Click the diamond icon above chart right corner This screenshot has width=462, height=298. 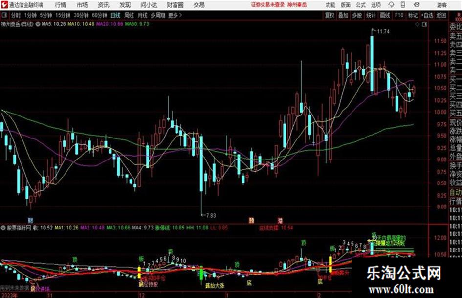click(x=417, y=24)
